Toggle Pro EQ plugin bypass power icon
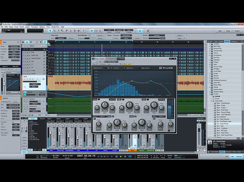Image resolution: width=244 pixels, height=182 pixels. pyautogui.click(x=94, y=62)
